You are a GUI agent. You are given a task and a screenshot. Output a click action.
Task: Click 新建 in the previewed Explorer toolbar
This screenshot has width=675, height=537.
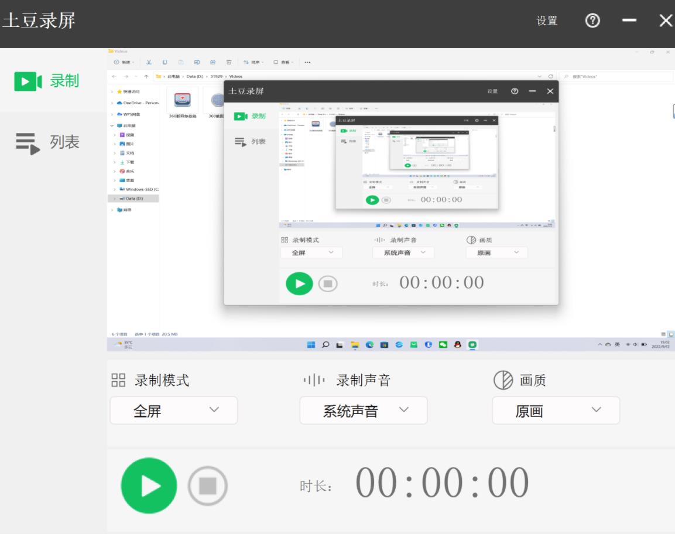pos(124,62)
